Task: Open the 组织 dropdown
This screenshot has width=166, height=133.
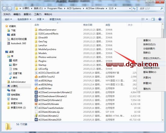Action: coord(8,19)
